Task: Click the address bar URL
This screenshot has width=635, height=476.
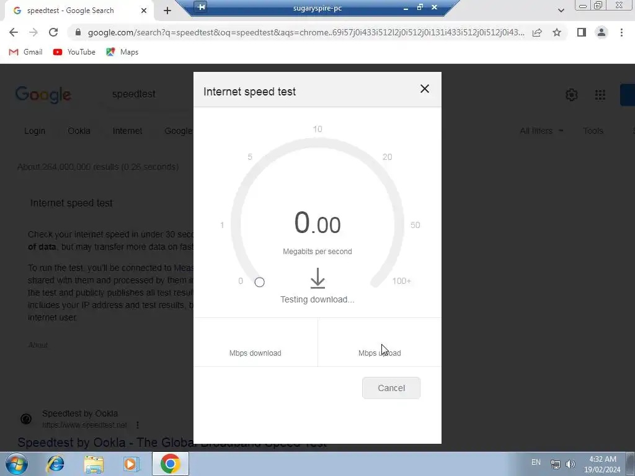Action: coord(306,32)
